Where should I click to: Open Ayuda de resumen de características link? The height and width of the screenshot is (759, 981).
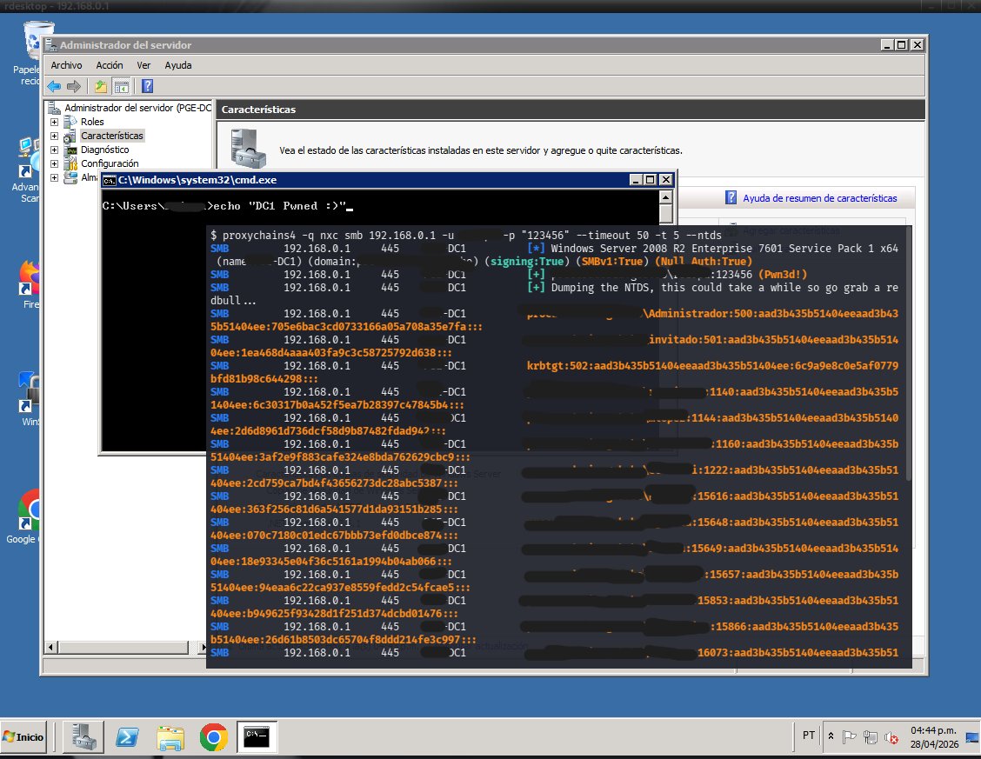tap(819, 198)
